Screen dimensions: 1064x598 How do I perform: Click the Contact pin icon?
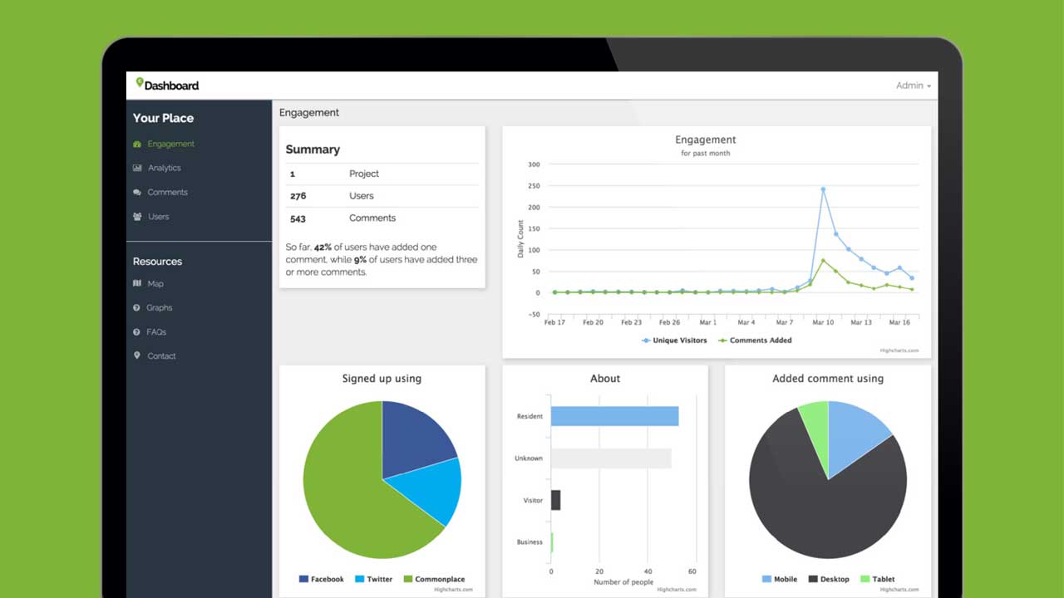tap(138, 355)
